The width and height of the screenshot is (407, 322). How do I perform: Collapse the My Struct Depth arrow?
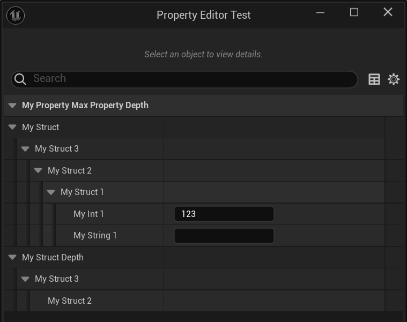click(12, 257)
